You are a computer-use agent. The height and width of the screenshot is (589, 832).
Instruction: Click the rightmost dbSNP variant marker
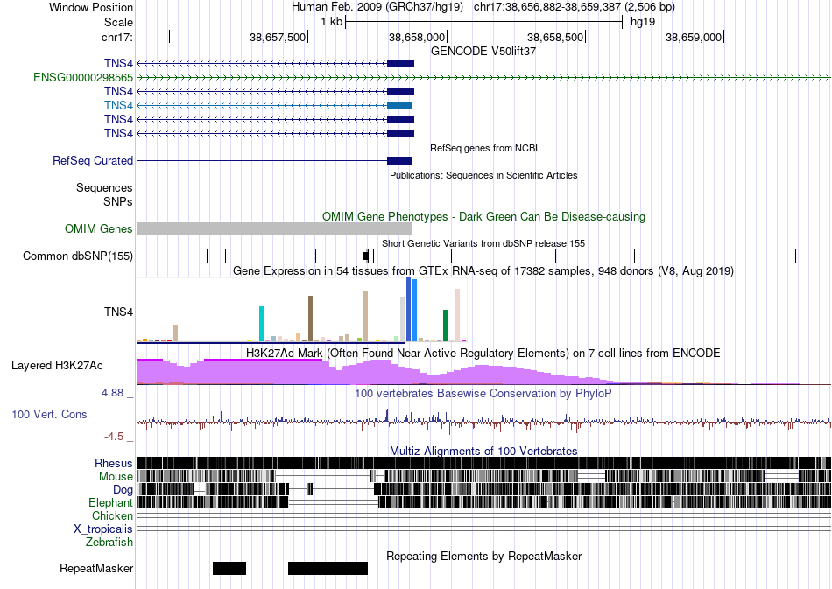click(x=795, y=256)
